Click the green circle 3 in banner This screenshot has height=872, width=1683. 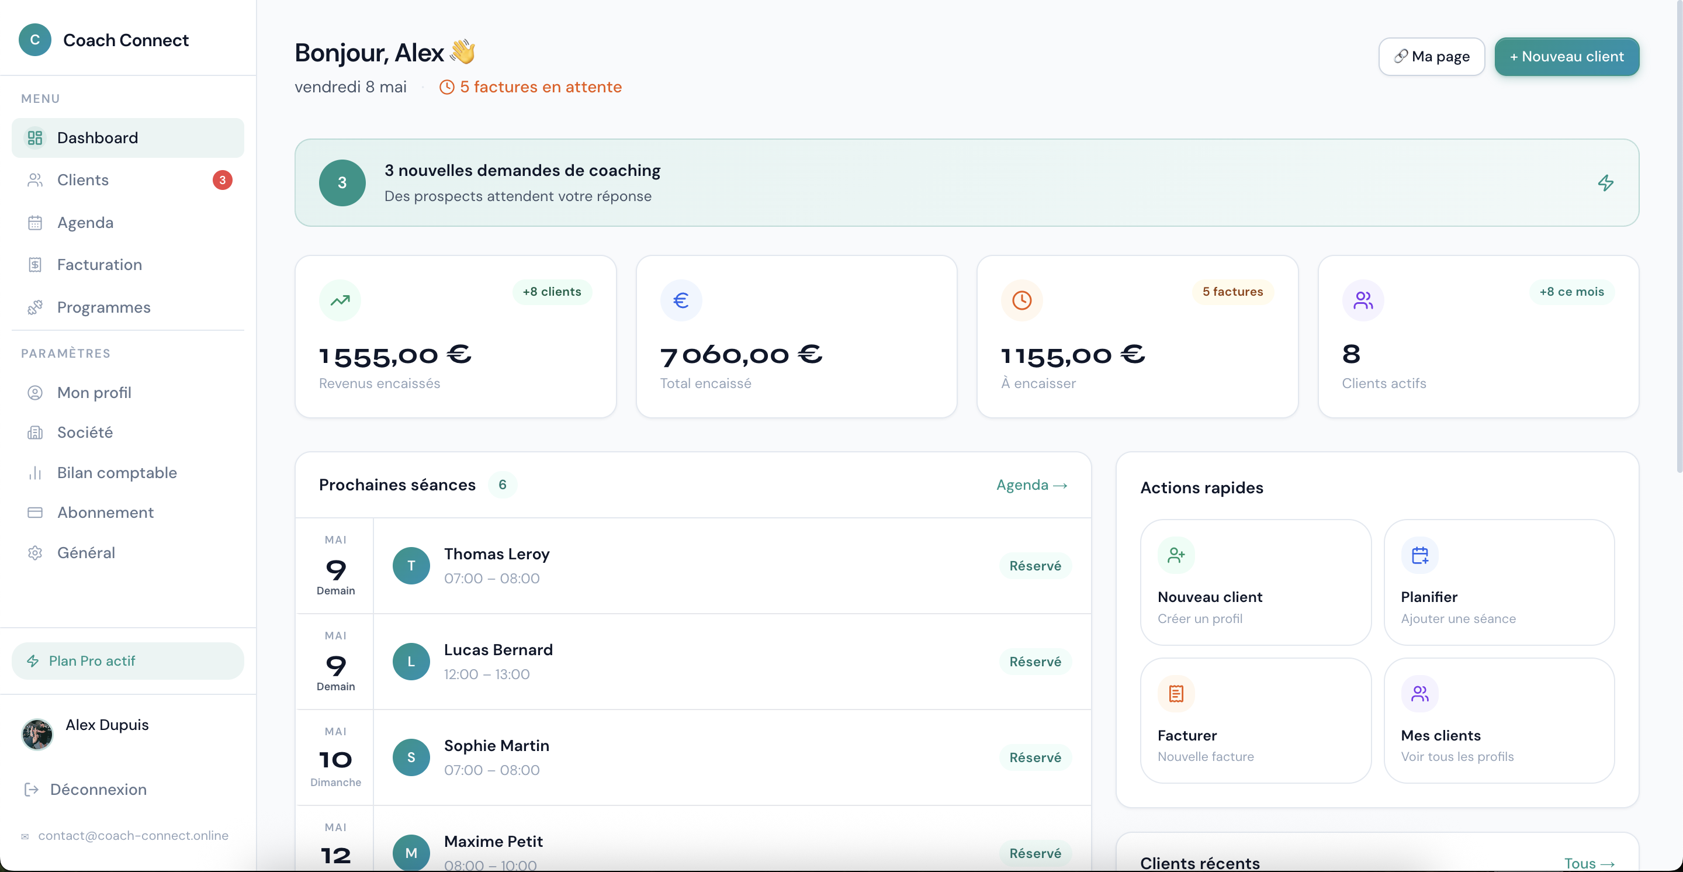pyautogui.click(x=342, y=183)
